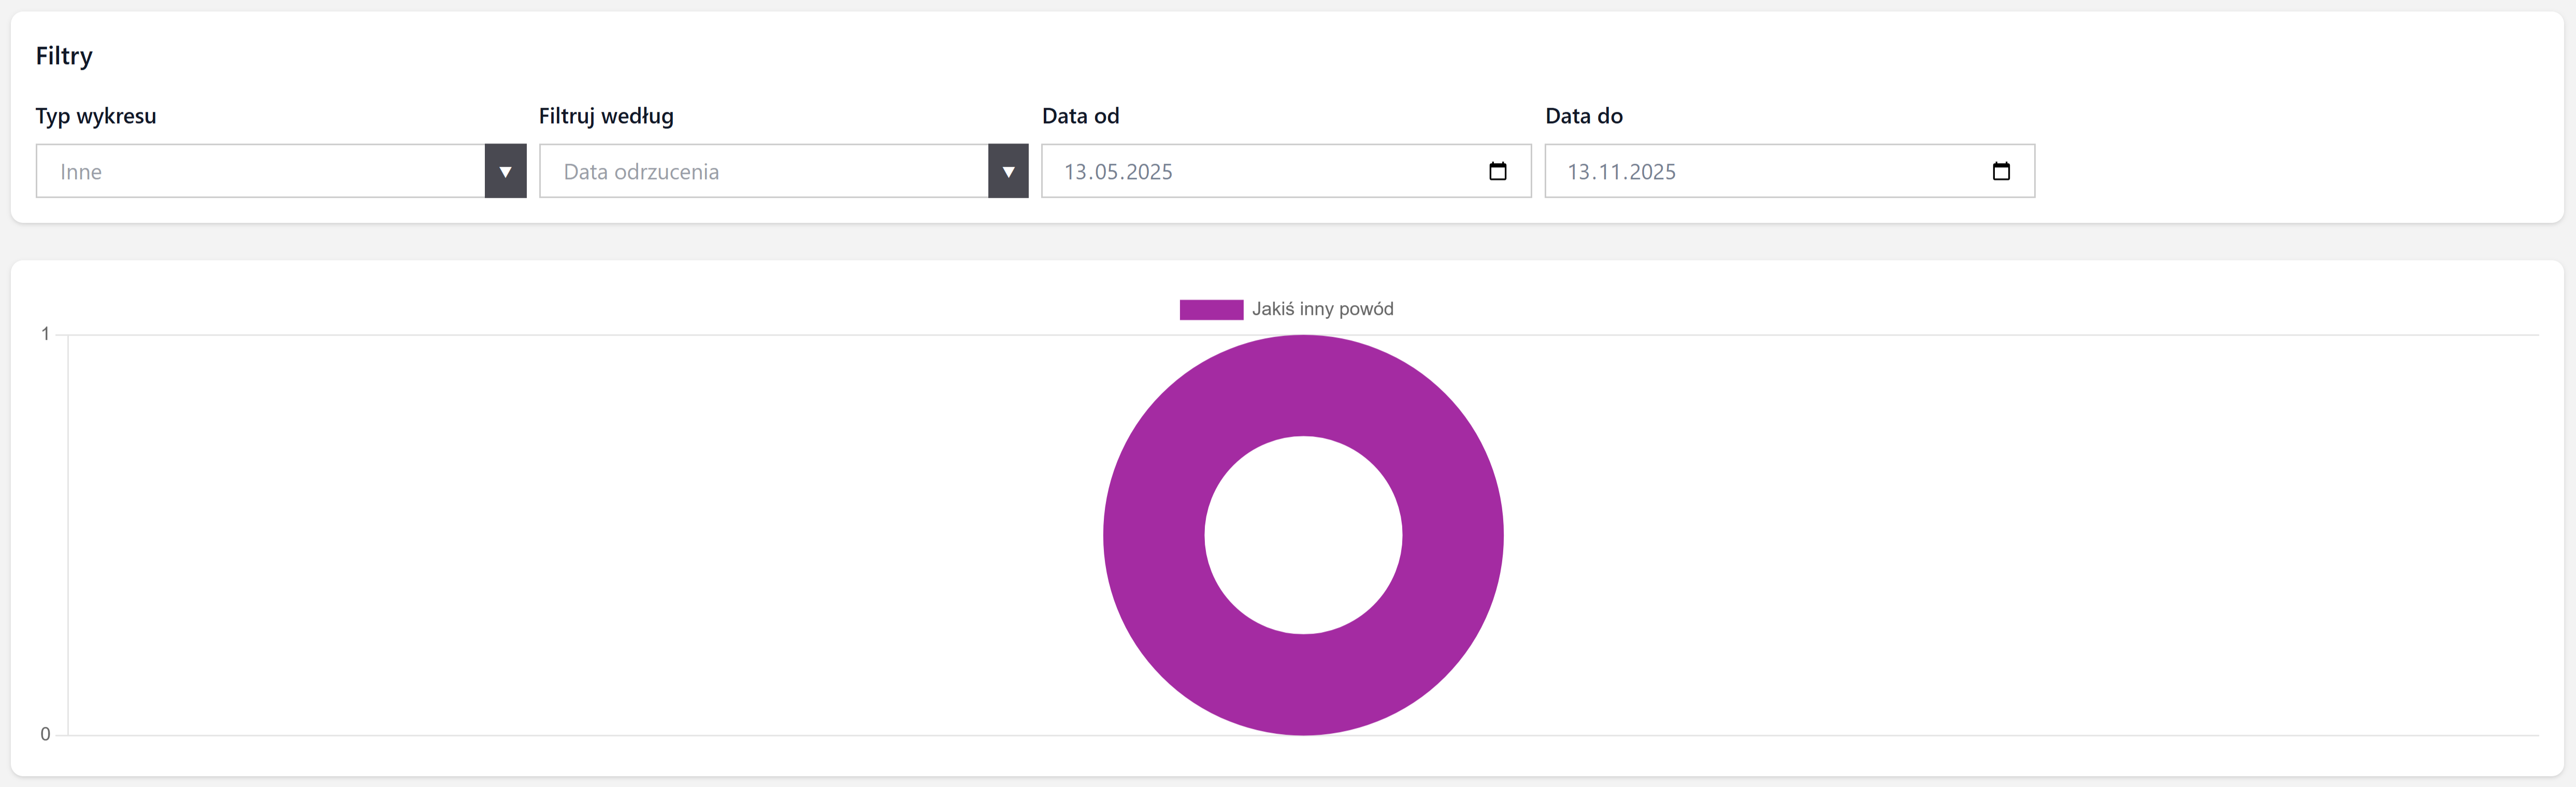Select the year 2025 in Data od field

click(x=1149, y=172)
